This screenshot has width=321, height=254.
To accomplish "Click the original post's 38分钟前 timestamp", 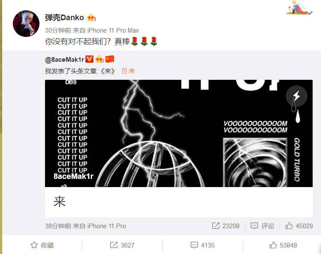I will 58,226.
